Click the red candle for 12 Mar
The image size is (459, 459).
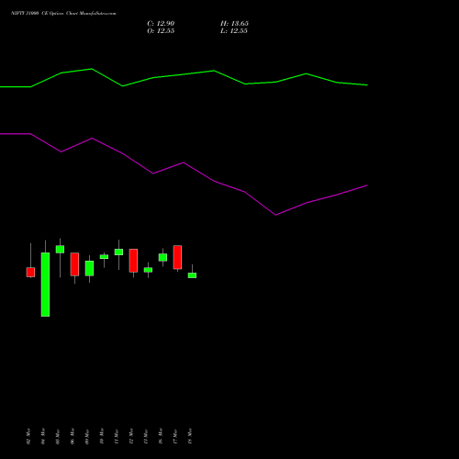pos(133,261)
